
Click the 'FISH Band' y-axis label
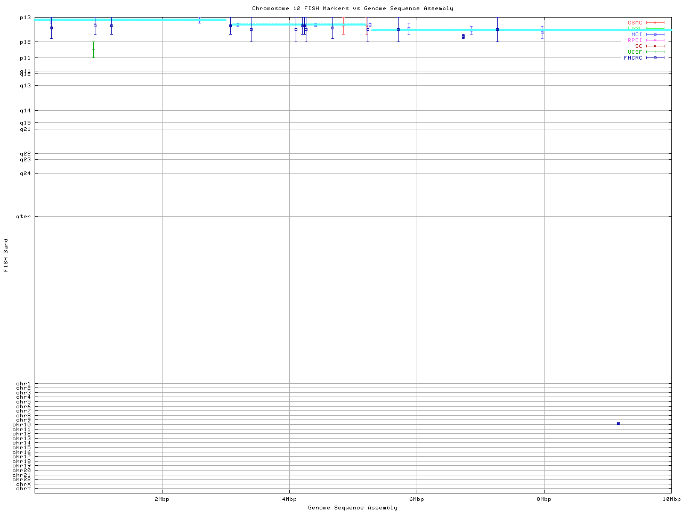point(6,255)
